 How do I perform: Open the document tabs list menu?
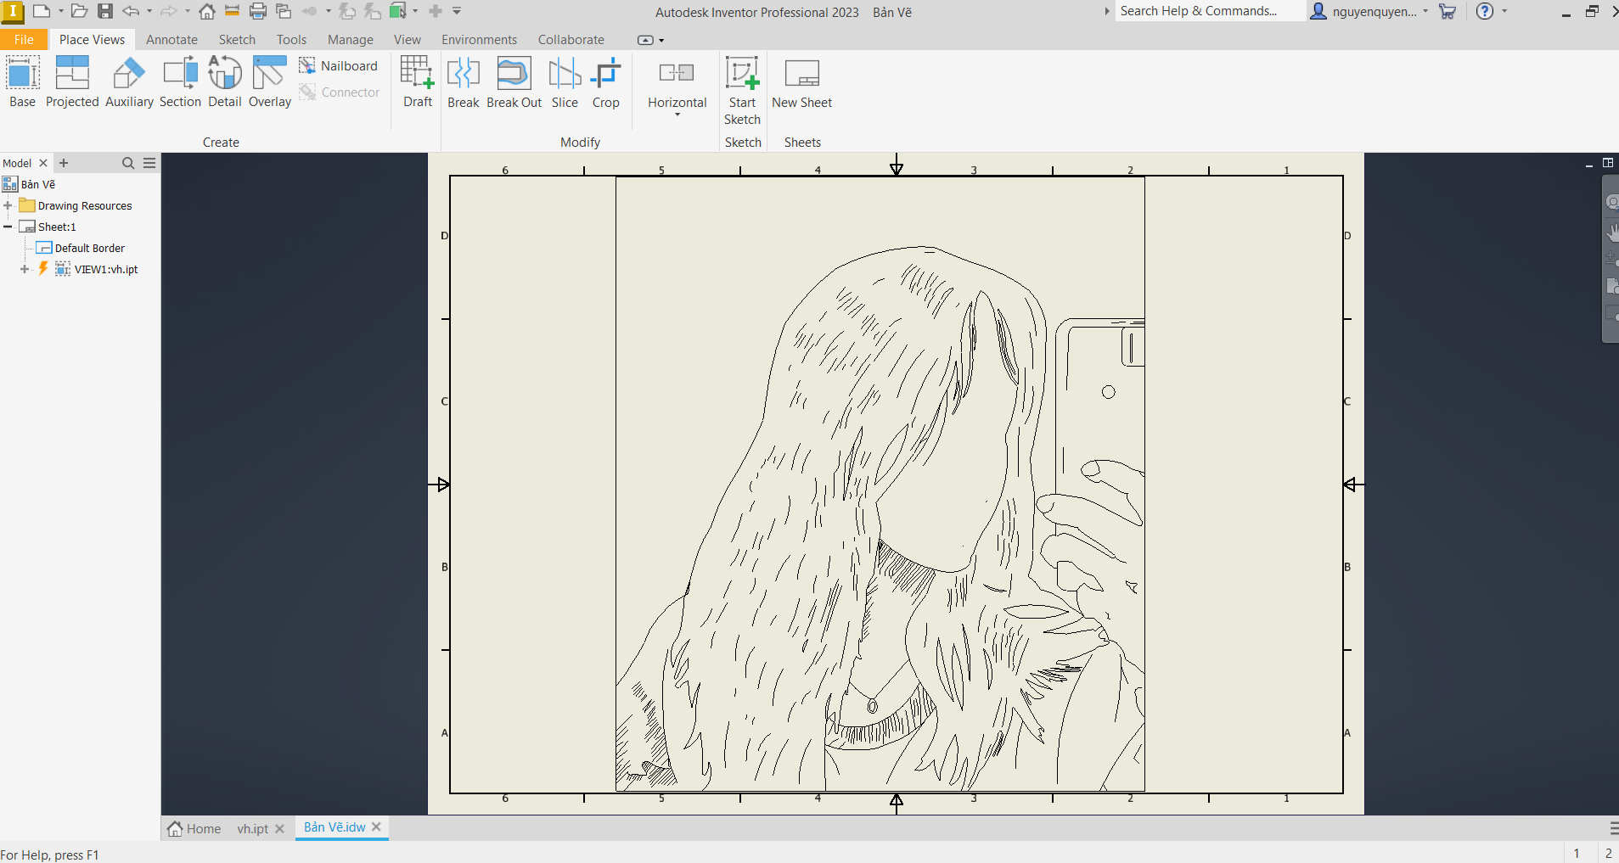[1613, 828]
